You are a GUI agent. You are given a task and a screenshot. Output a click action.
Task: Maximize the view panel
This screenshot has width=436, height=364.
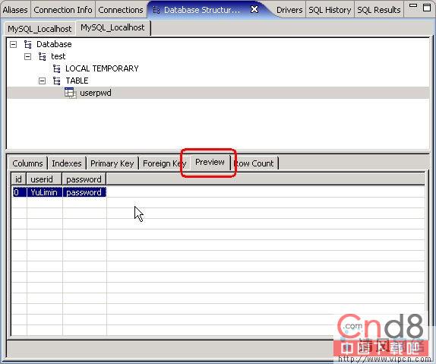point(427,8)
